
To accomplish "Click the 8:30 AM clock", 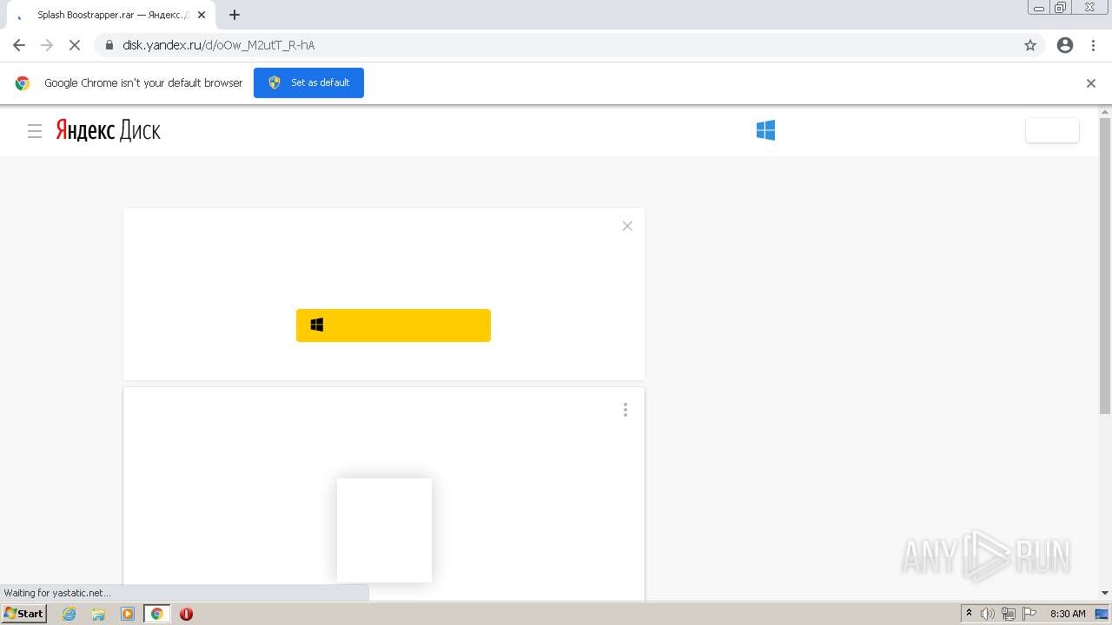I will coord(1068,614).
